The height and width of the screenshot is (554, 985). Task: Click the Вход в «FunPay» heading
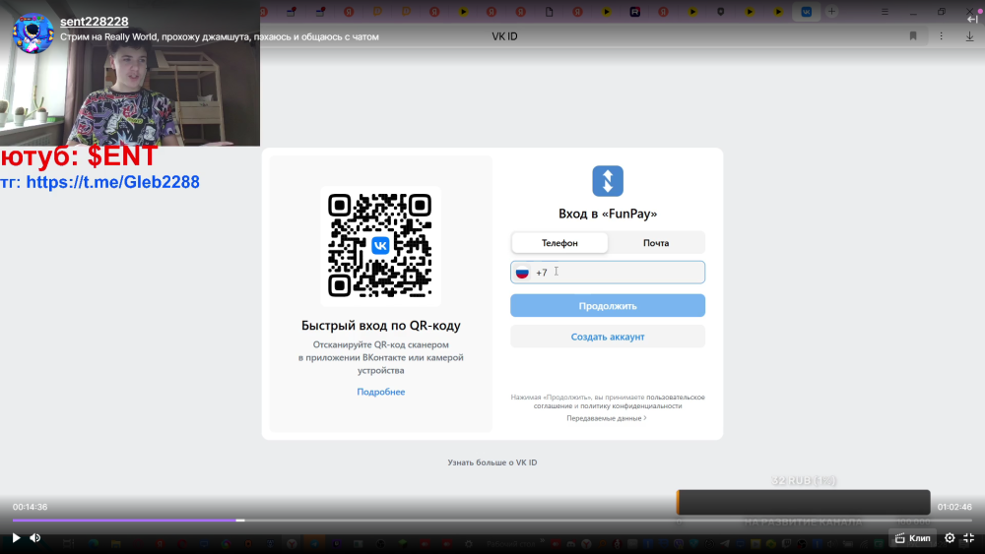click(608, 214)
